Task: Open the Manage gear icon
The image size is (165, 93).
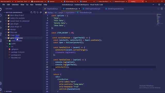Action: point(1,89)
